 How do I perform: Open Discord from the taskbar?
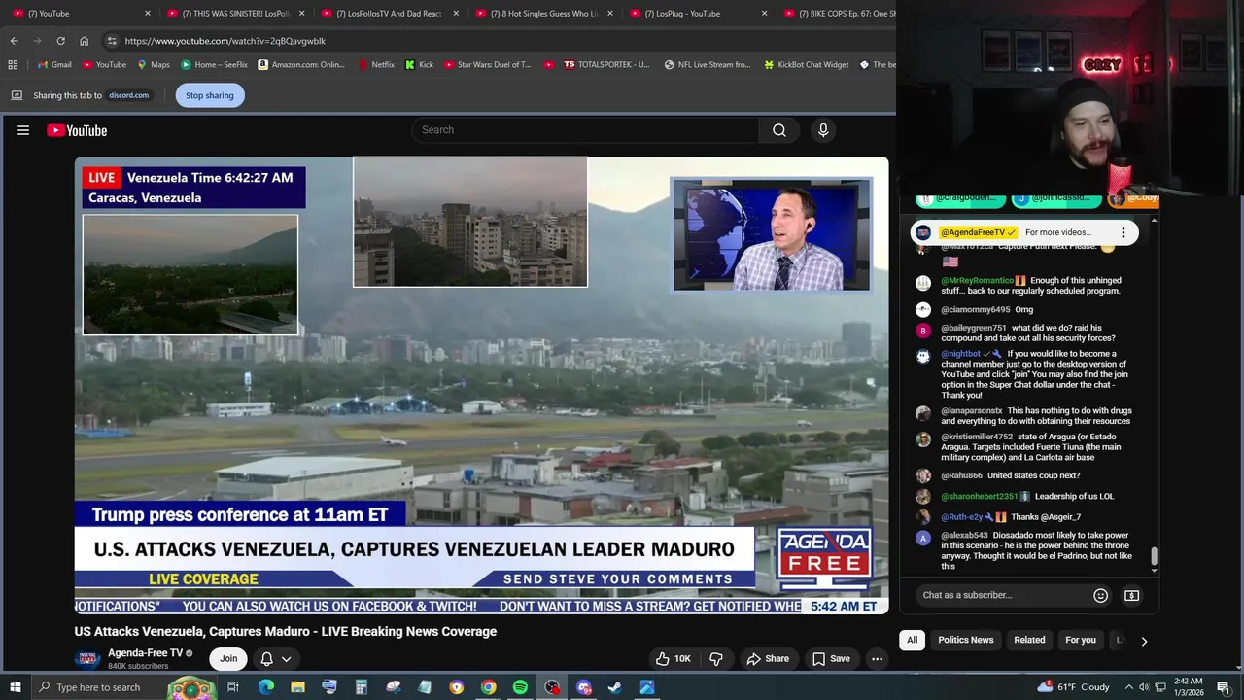click(x=583, y=687)
